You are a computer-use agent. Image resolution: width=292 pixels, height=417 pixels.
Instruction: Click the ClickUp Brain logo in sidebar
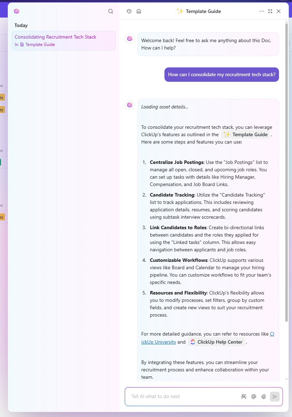pos(17,11)
